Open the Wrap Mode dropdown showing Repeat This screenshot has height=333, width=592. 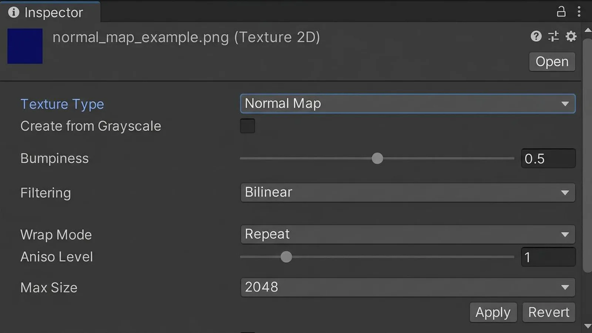click(408, 234)
